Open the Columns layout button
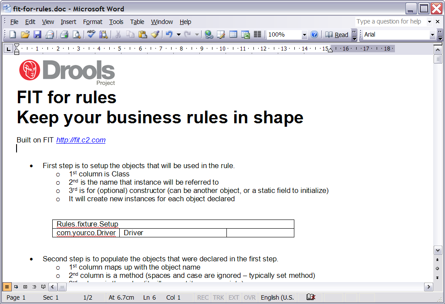Image resolution: width=445 pixels, height=304 pixels. click(x=257, y=35)
